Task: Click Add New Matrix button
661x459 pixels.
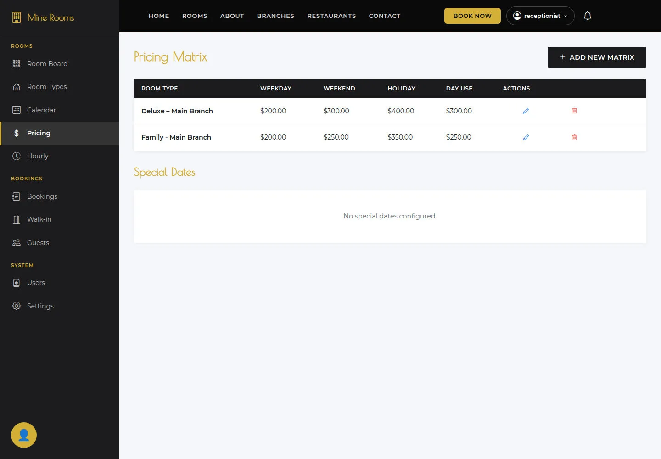Action: point(597,57)
